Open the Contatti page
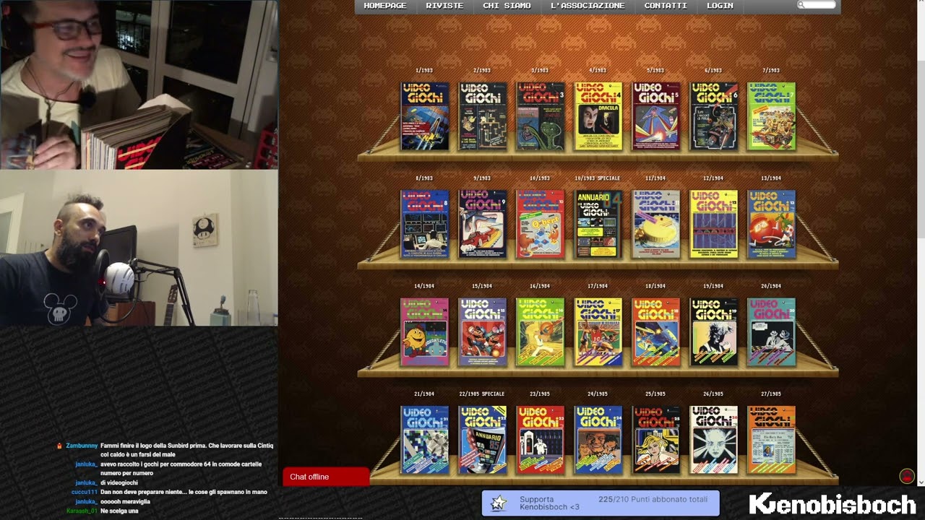 pyautogui.click(x=666, y=6)
